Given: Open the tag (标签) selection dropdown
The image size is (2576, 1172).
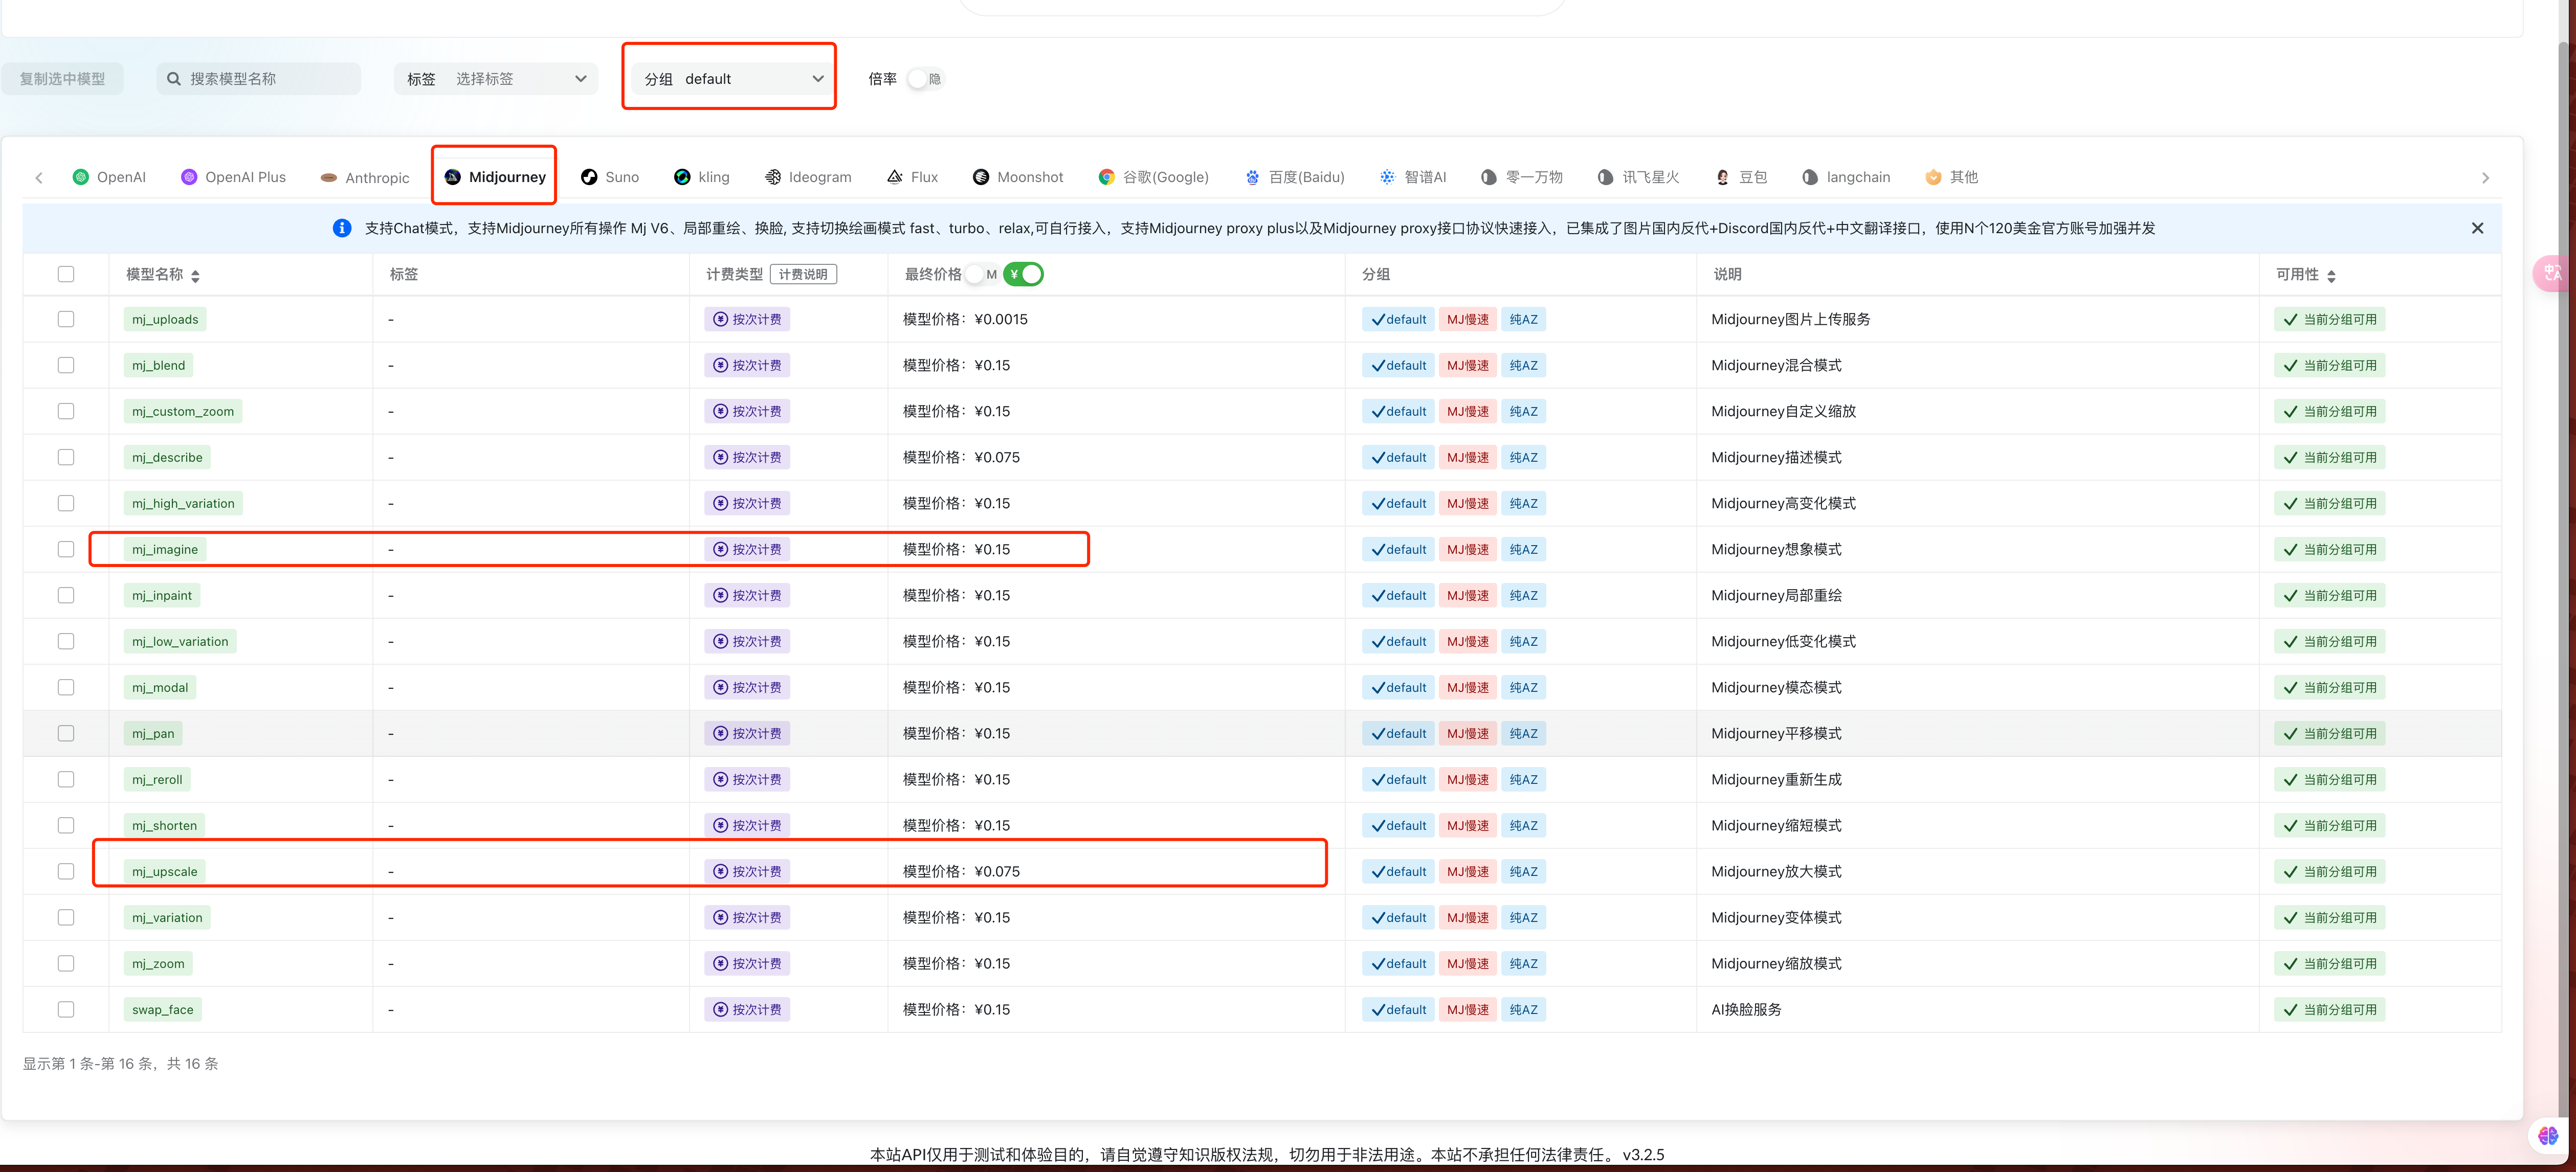Looking at the screenshot, I should 496,79.
